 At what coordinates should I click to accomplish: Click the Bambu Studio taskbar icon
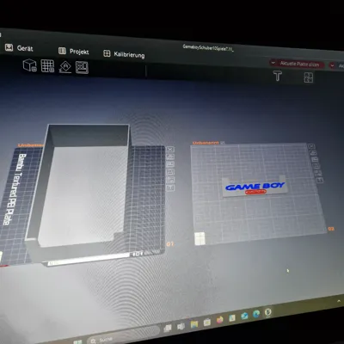267,312
